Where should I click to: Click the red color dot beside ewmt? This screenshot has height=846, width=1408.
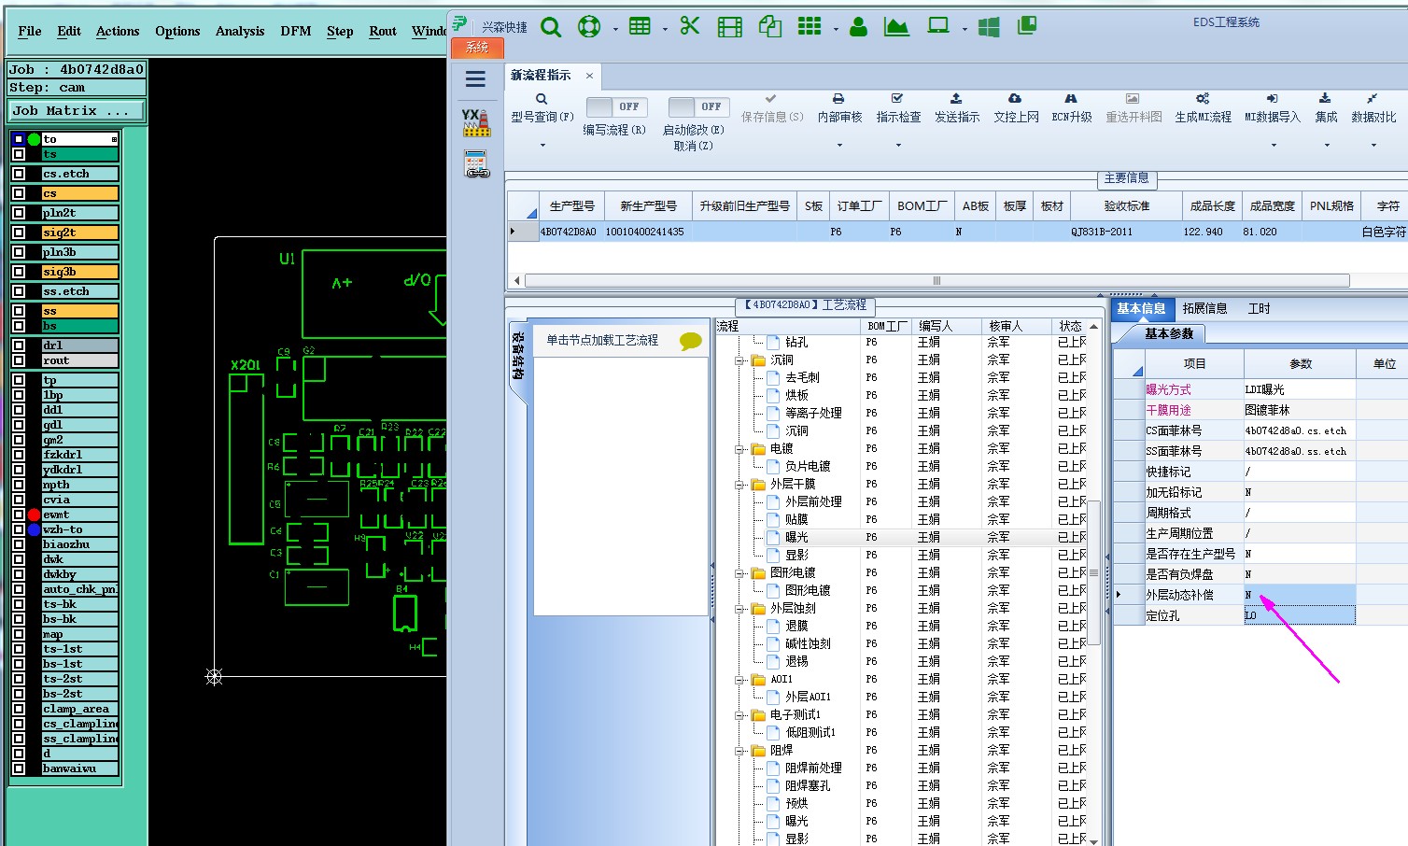(35, 515)
